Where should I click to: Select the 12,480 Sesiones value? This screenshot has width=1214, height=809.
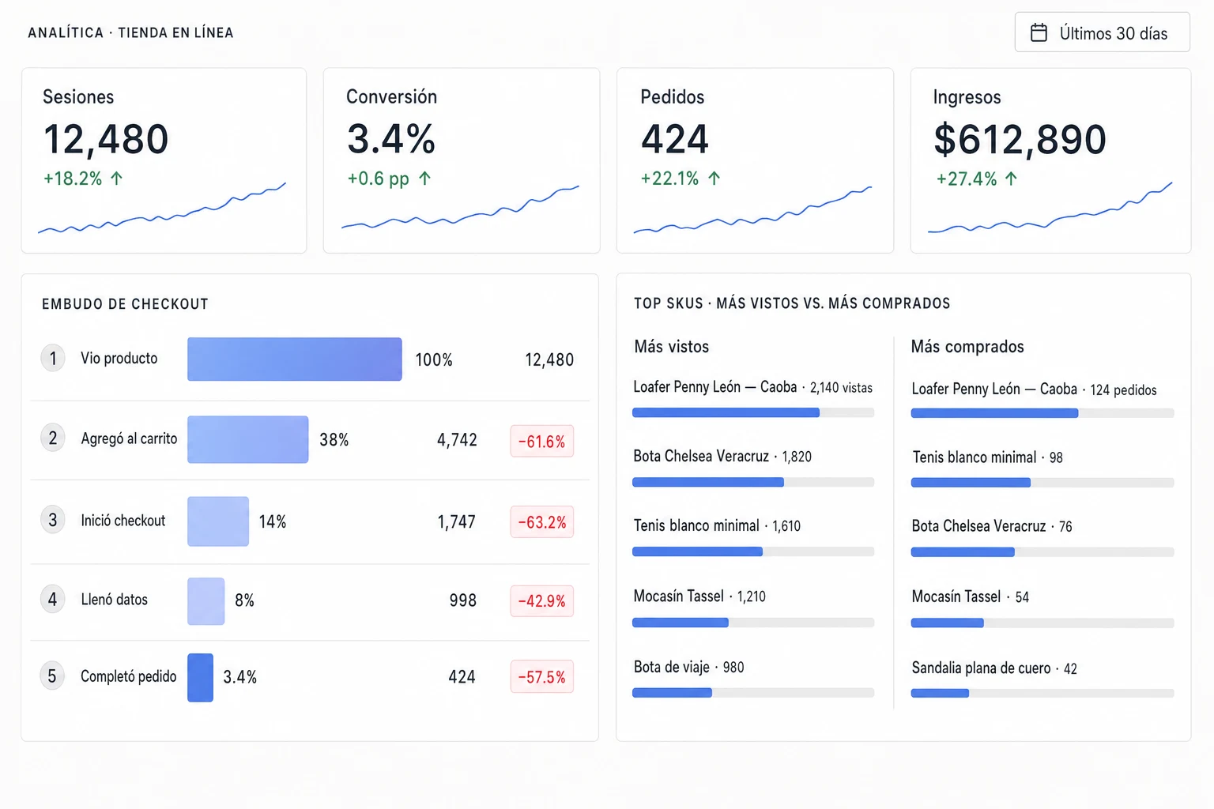pos(106,139)
